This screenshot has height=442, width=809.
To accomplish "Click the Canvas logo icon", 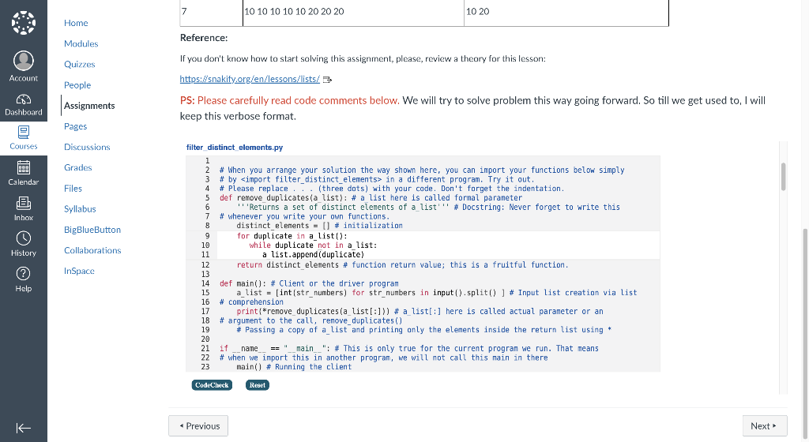I will click(23, 23).
